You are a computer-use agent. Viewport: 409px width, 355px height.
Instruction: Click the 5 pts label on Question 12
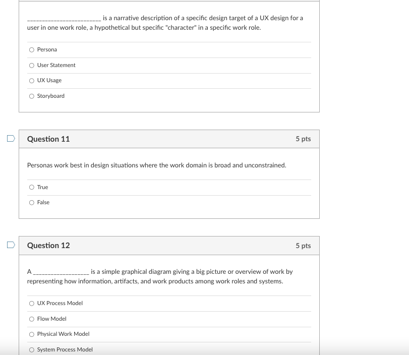click(304, 246)
